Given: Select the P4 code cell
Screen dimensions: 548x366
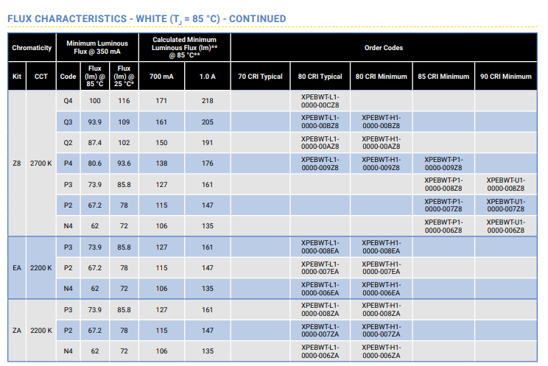Looking at the screenshot, I should coord(68,163).
